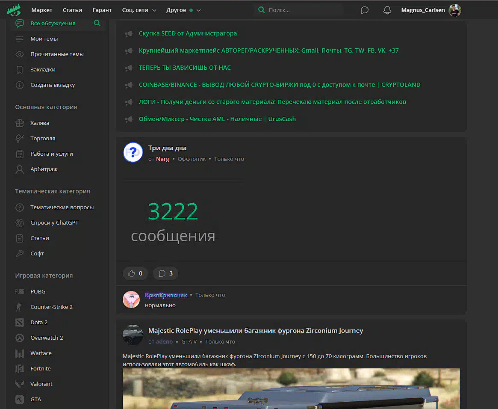Open user Narg's profile link
The height and width of the screenshot is (409, 498).
pyautogui.click(x=162, y=159)
